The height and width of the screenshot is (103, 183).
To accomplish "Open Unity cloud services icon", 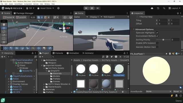I will [152, 8].
